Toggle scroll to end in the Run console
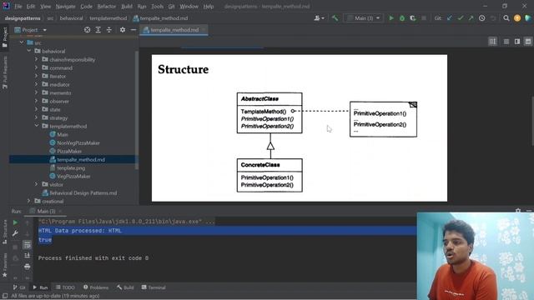 28,256
